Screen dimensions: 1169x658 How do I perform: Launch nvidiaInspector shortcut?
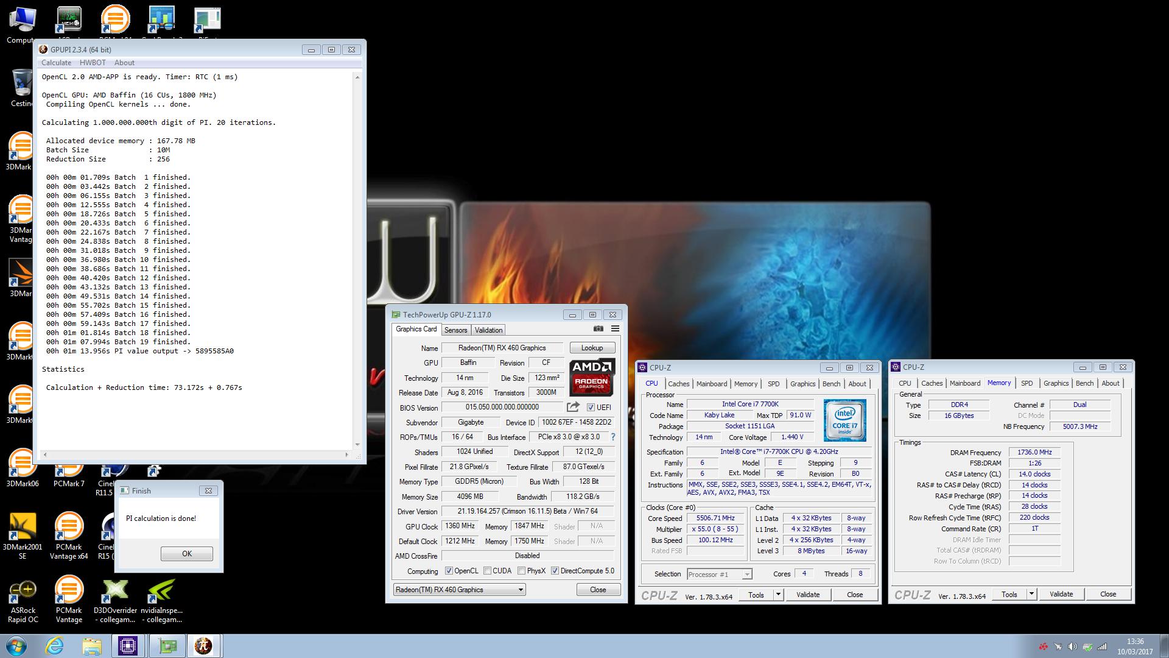(x=161, y=601)
